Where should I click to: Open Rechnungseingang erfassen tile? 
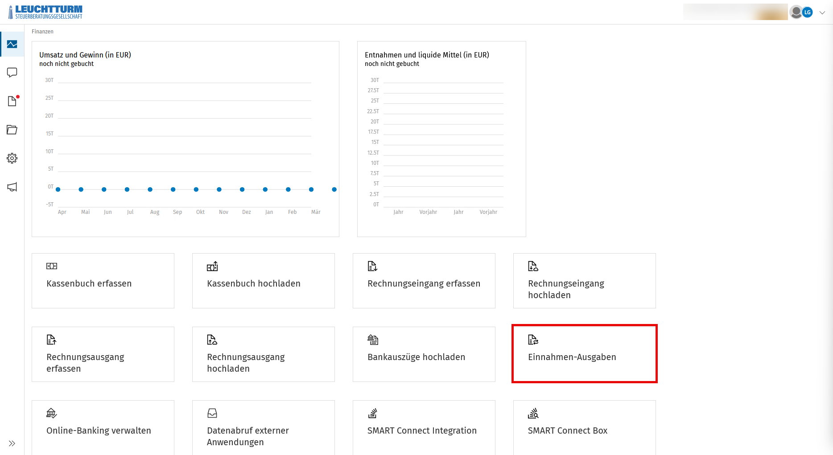coord(424,281)
